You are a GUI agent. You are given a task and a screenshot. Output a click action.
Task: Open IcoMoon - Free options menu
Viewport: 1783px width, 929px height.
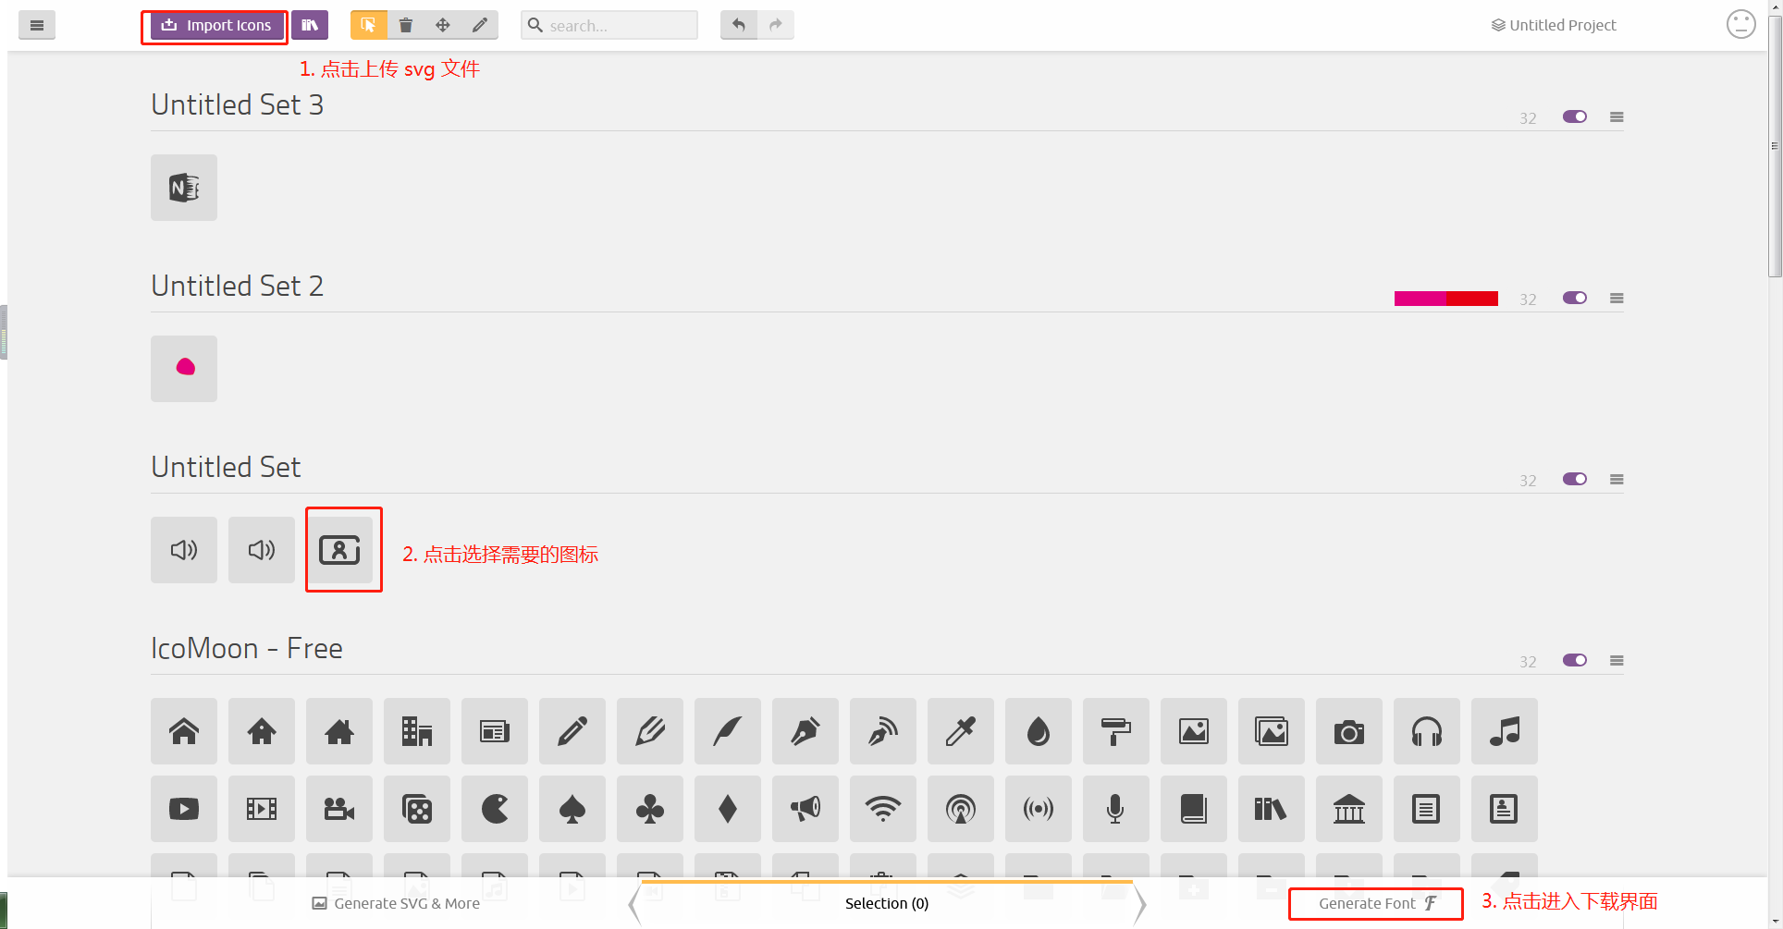(1617, 661)
